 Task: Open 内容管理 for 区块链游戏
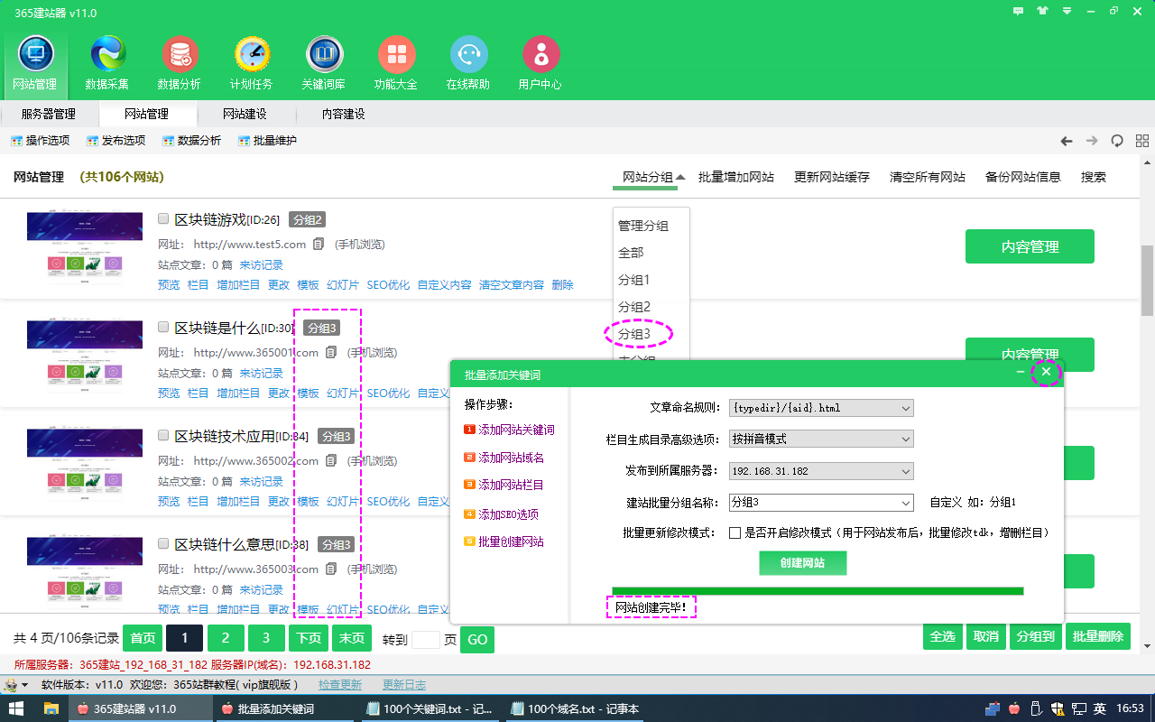click(x=1030, y=246)
